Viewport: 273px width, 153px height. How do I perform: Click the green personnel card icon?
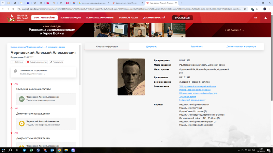(x=22, y=99)
